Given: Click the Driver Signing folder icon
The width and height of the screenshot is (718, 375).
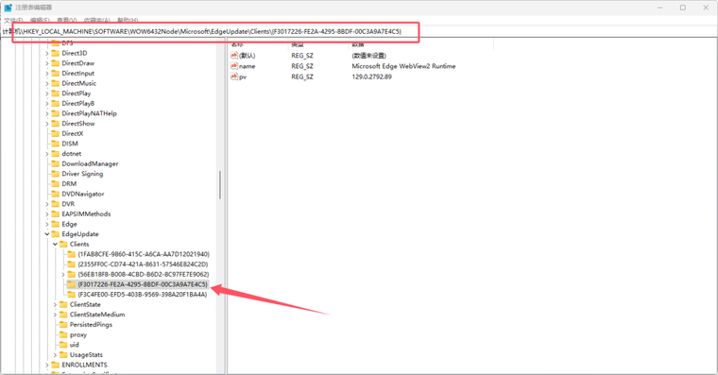Looking at the screenshot, I should pyautogui.click(x=56, y=174).
